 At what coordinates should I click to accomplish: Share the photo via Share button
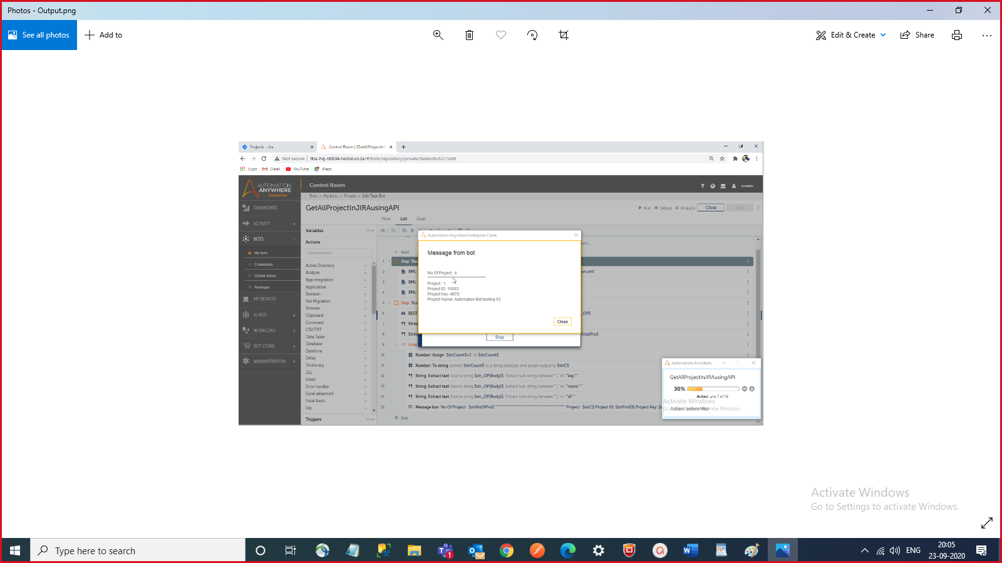click(917, 35)
